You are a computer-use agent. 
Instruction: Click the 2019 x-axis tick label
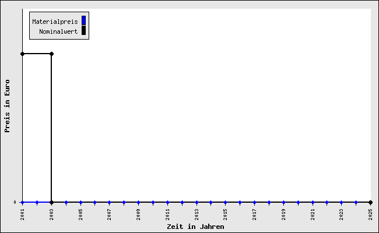pyautogui.click(x=283, y=214)
